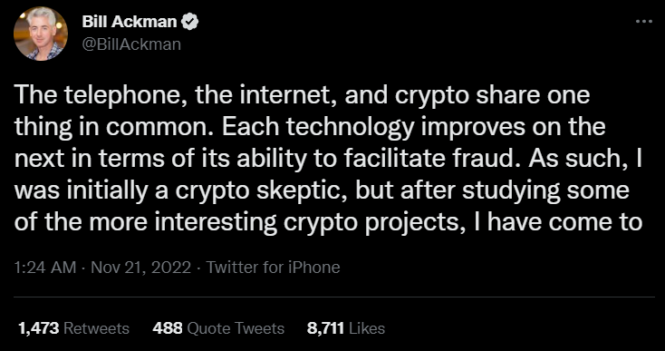This screenshot has width=665, height=351.
Task: Click the 8,711 like count number
Action: tap(325, 328)
